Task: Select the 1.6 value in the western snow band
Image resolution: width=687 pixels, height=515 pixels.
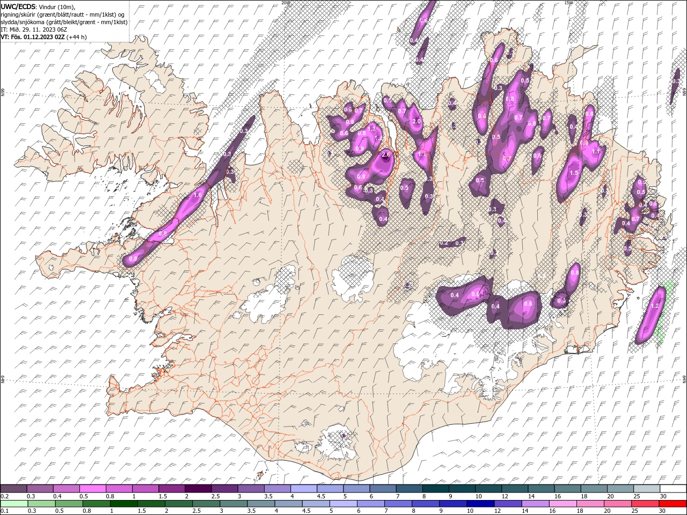Action: 197,195
